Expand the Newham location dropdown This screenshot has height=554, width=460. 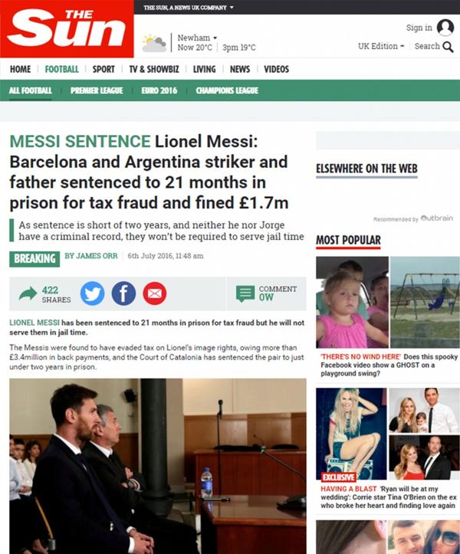pos(197,38)
